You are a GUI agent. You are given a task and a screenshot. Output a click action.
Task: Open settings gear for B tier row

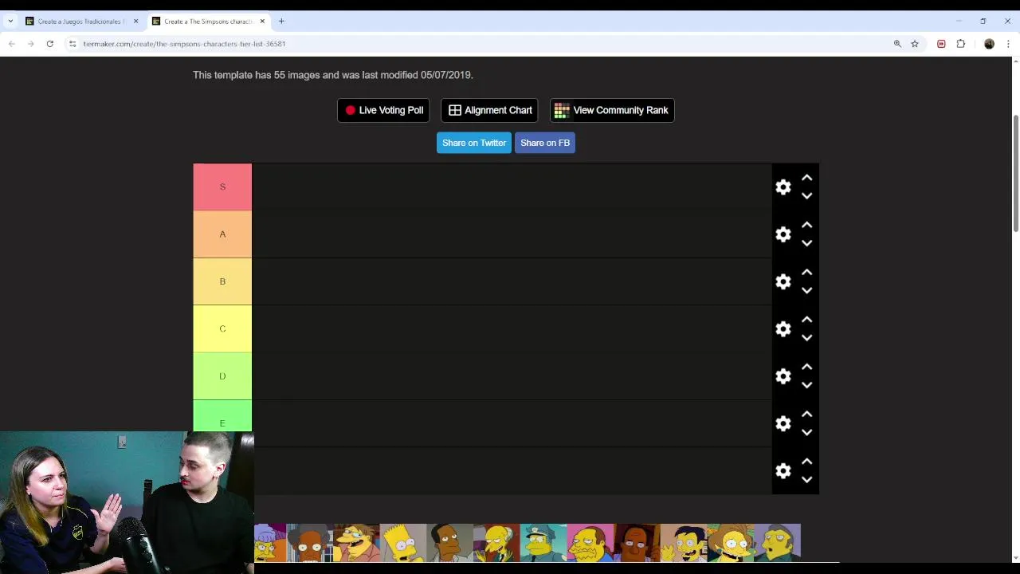click(783, 281)
